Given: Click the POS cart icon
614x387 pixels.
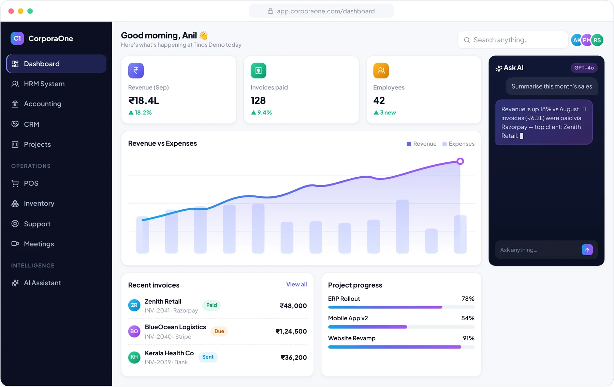Looking at the screenshot, I should 15,183.
